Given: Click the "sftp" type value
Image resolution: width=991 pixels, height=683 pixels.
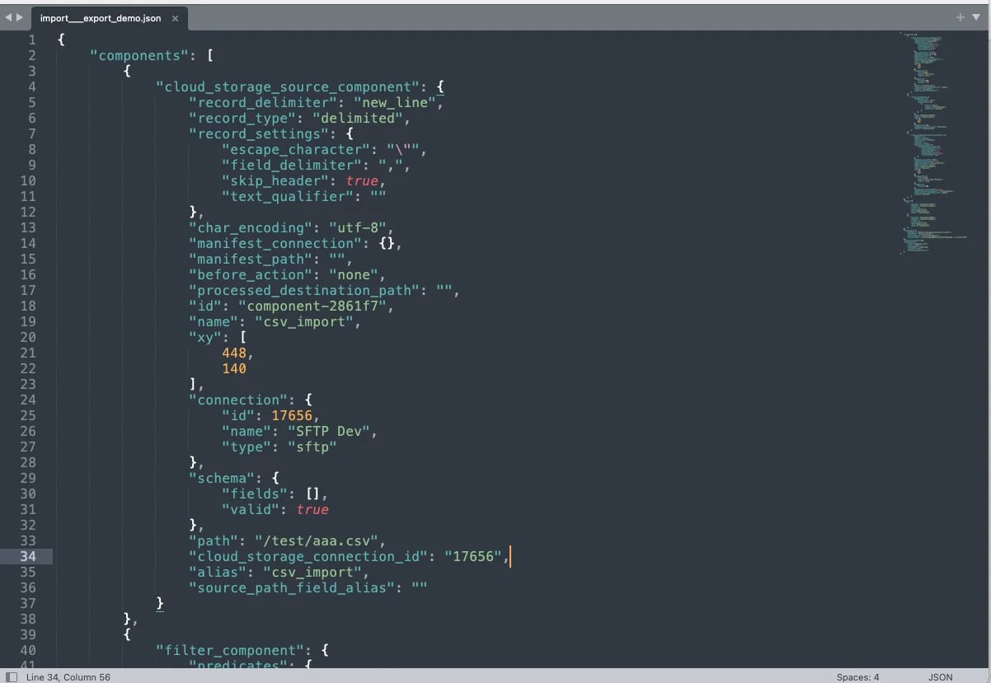Looking at the screenshot, I should pos(312,447).
